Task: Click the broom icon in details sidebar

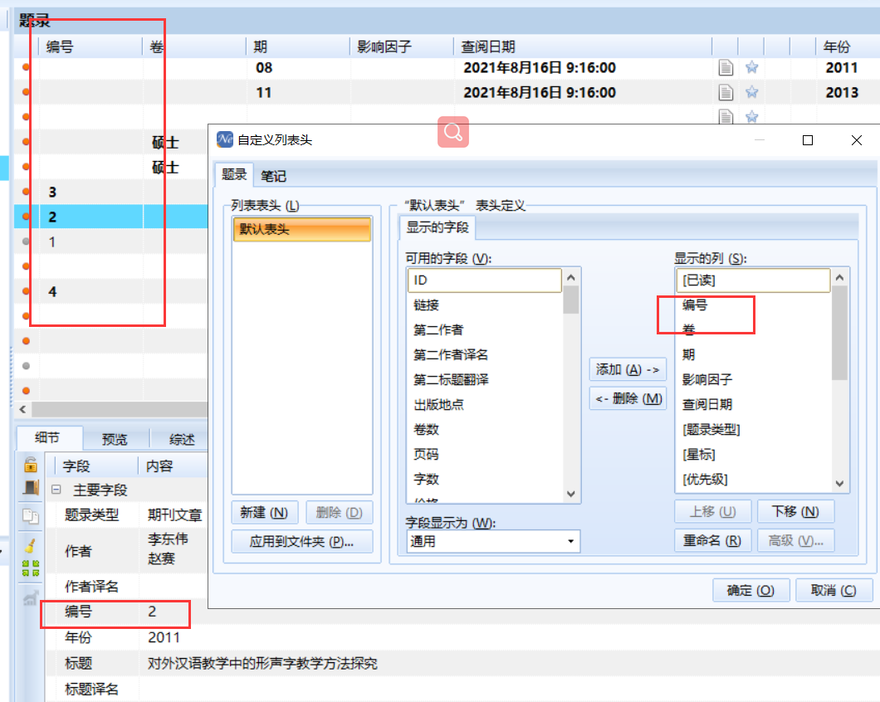Action: coord(31,545)
